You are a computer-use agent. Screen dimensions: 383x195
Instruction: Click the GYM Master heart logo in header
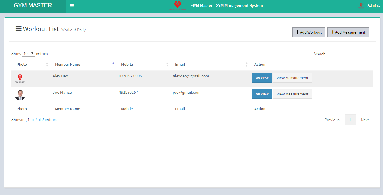177,5
